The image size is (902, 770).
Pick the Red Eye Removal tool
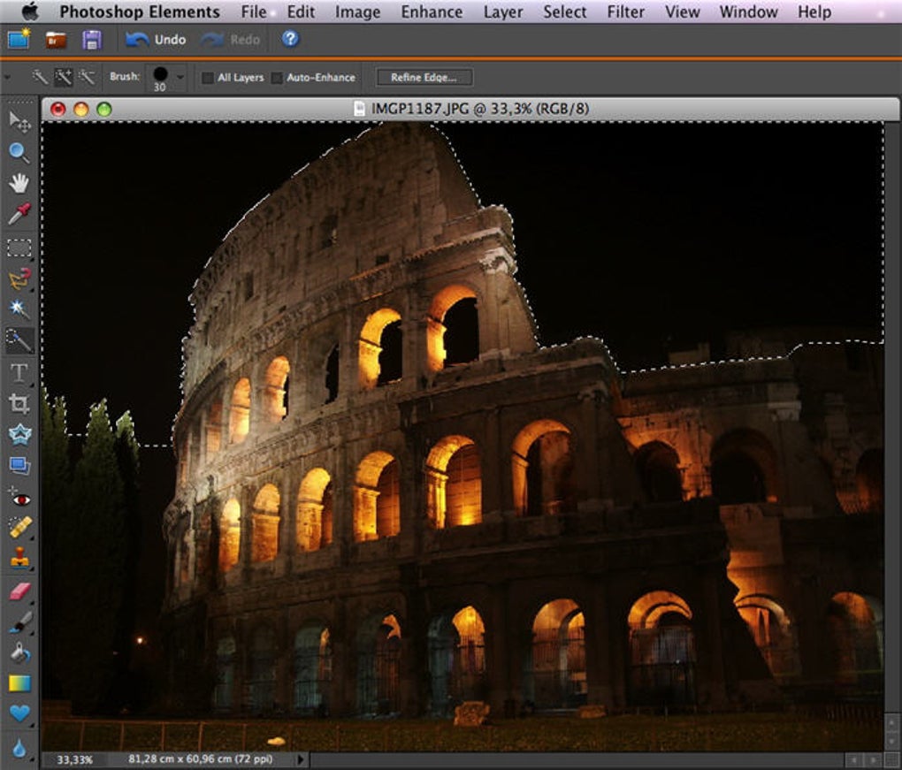[19, 498]
